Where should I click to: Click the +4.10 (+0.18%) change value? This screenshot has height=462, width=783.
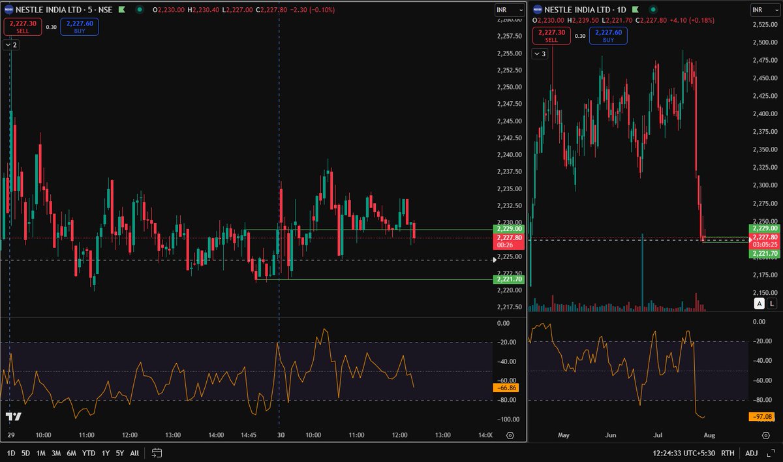click(691, 21)
